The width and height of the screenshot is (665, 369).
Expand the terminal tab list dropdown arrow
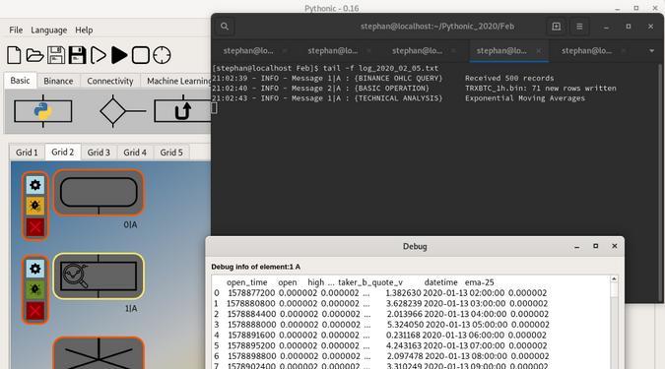point(651,51)
